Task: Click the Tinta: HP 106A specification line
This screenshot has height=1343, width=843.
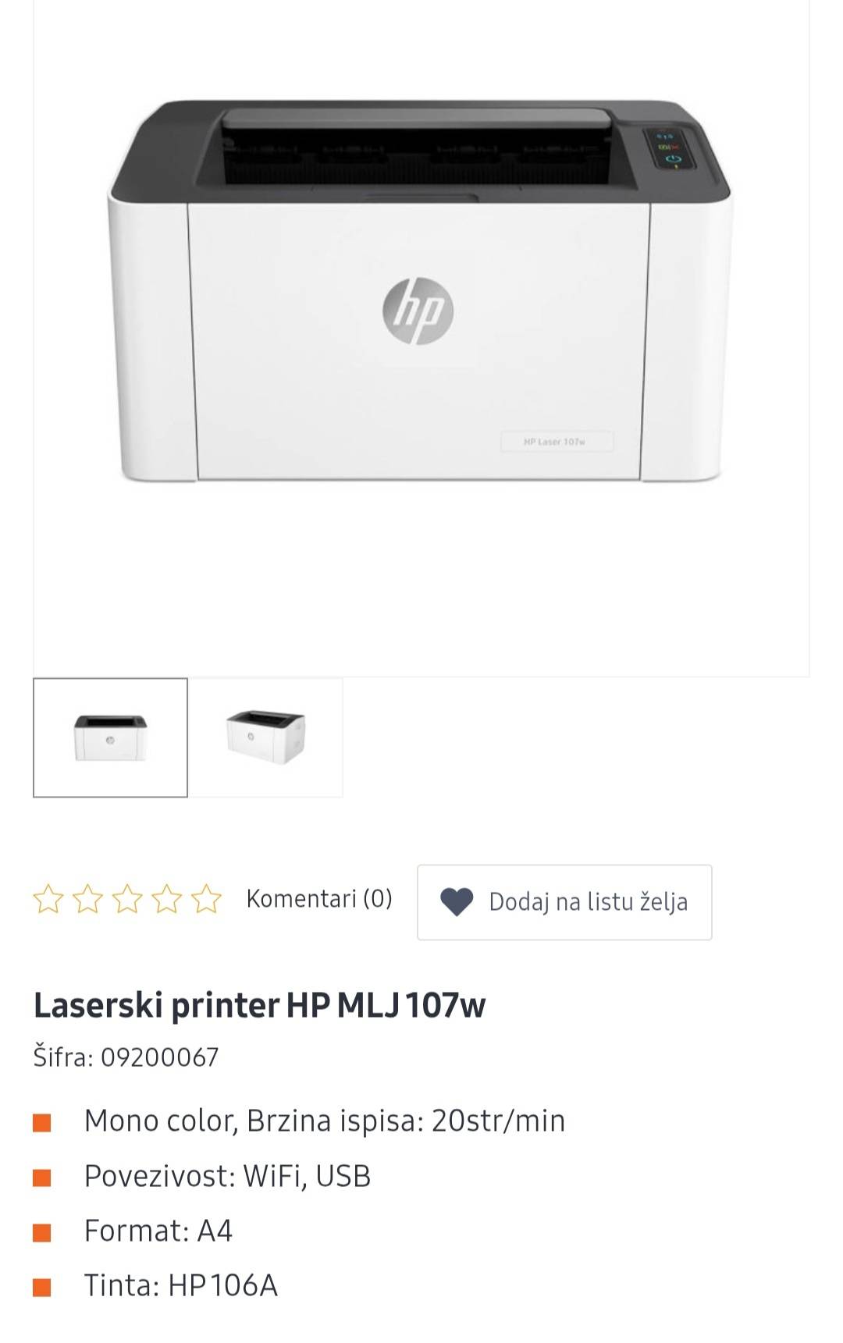Action: point(181,1285)
